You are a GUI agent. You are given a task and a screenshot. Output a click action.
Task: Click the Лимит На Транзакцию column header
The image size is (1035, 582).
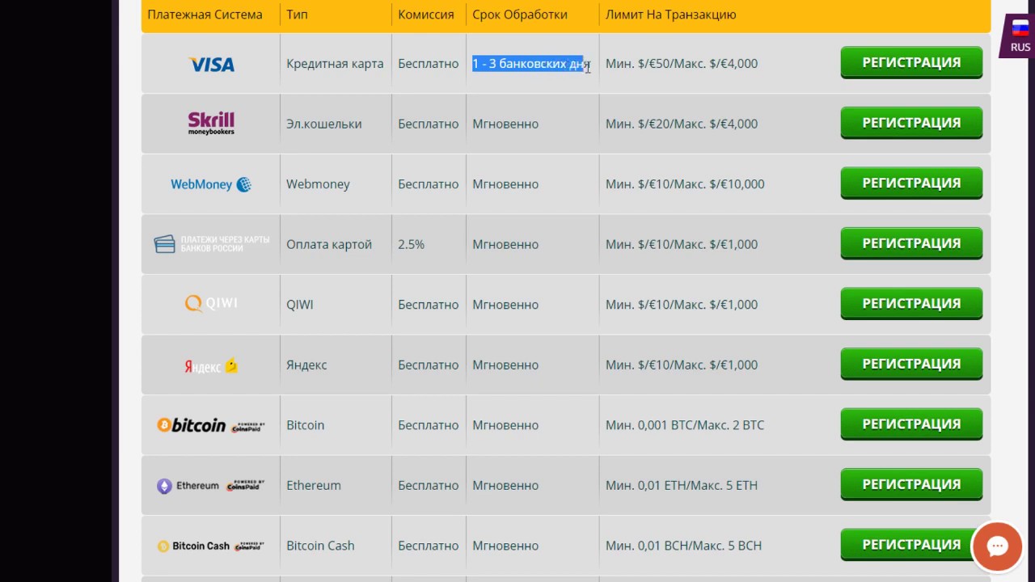[670, 15]
